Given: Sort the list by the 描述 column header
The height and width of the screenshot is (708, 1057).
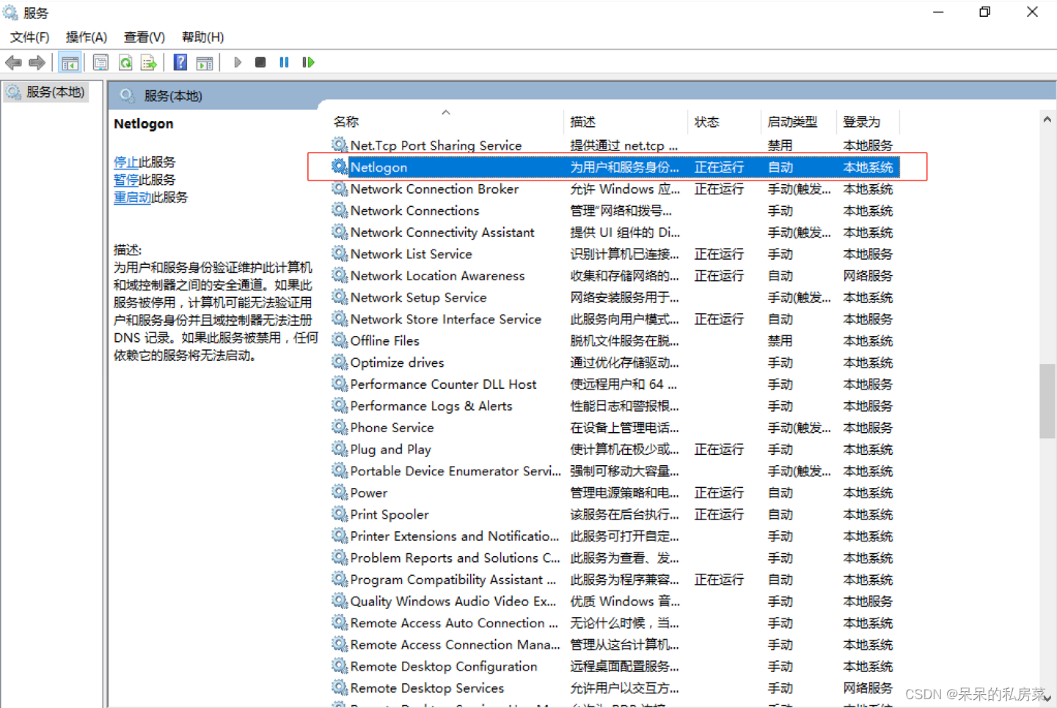Looking at the screenshot, I should (626, 122).
